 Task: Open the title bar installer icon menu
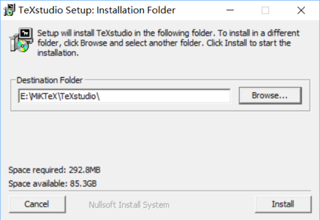tap(9, 10)
